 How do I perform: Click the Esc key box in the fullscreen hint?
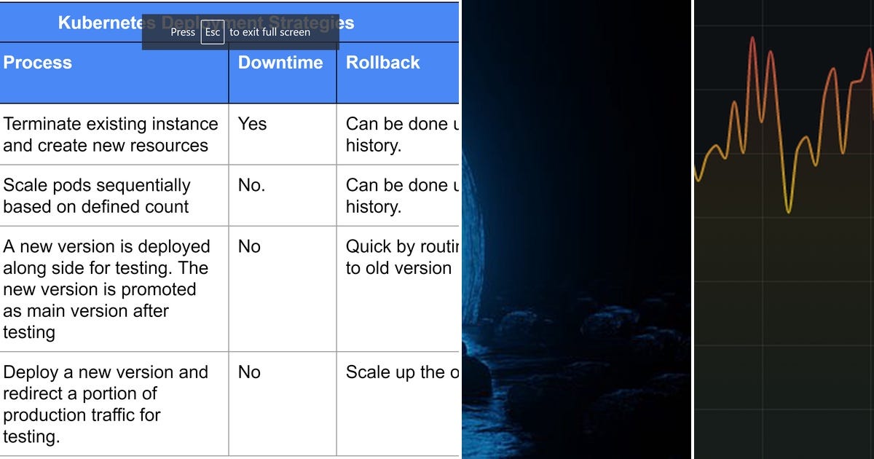tap(213, 32)
